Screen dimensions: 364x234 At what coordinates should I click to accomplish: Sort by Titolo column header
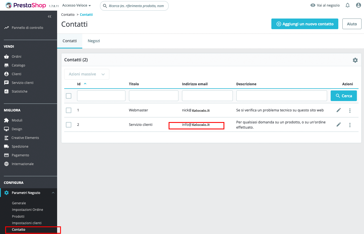tap(134, 84)
